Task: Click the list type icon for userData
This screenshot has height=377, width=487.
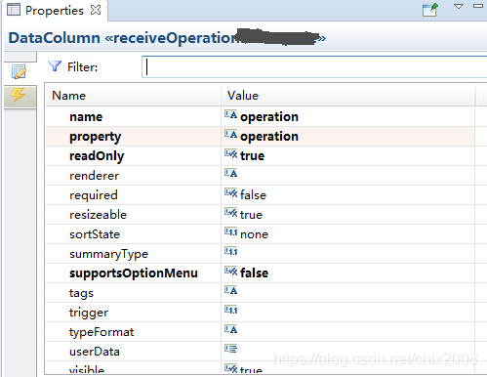Action: (230, 349)
